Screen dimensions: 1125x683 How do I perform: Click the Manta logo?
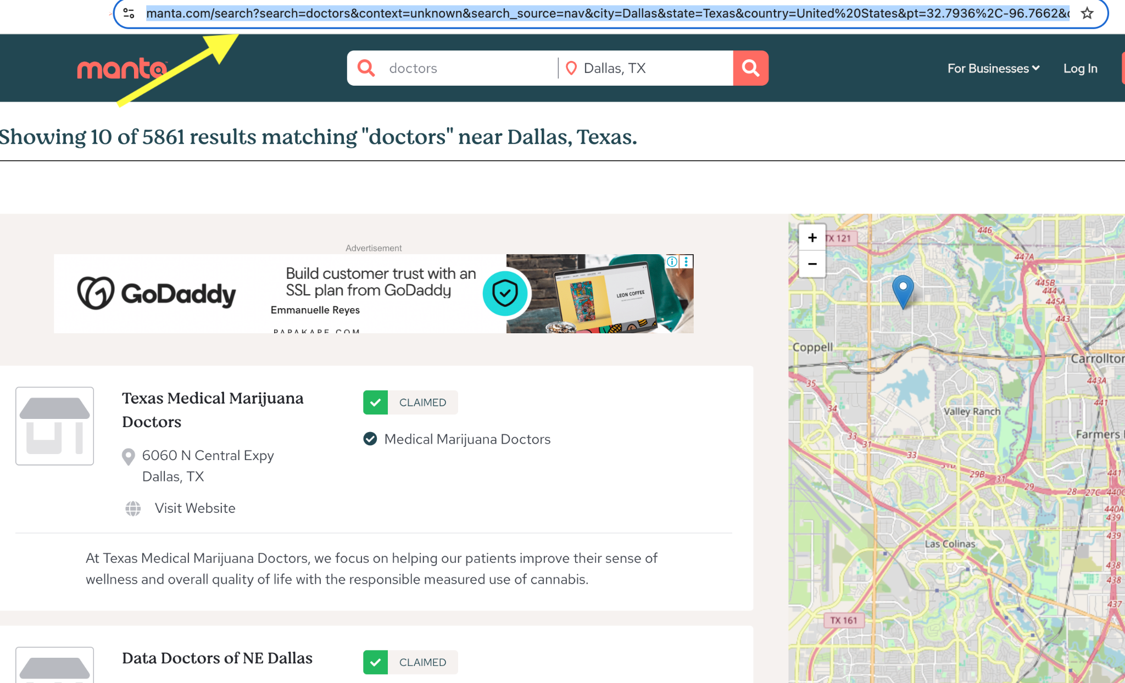point(122,69)
